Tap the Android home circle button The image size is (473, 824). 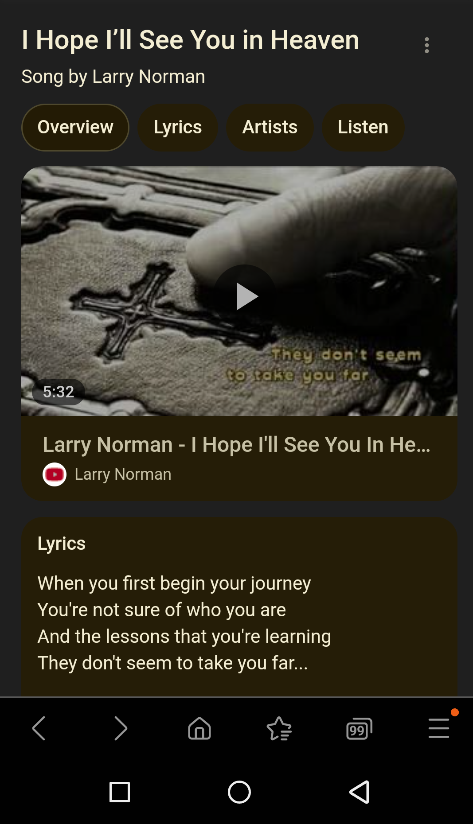click(239, 792)
